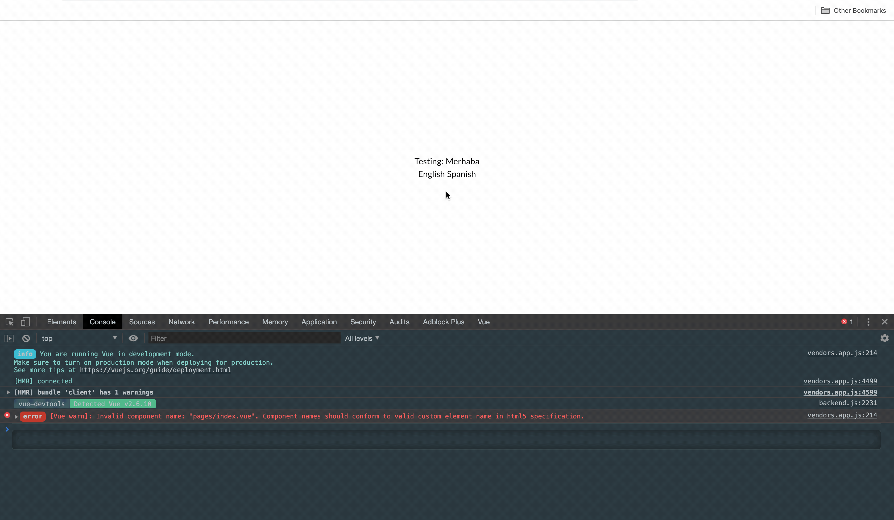Open the All levels dropdown
Screen dimensions: 894x520
point(362,338)
